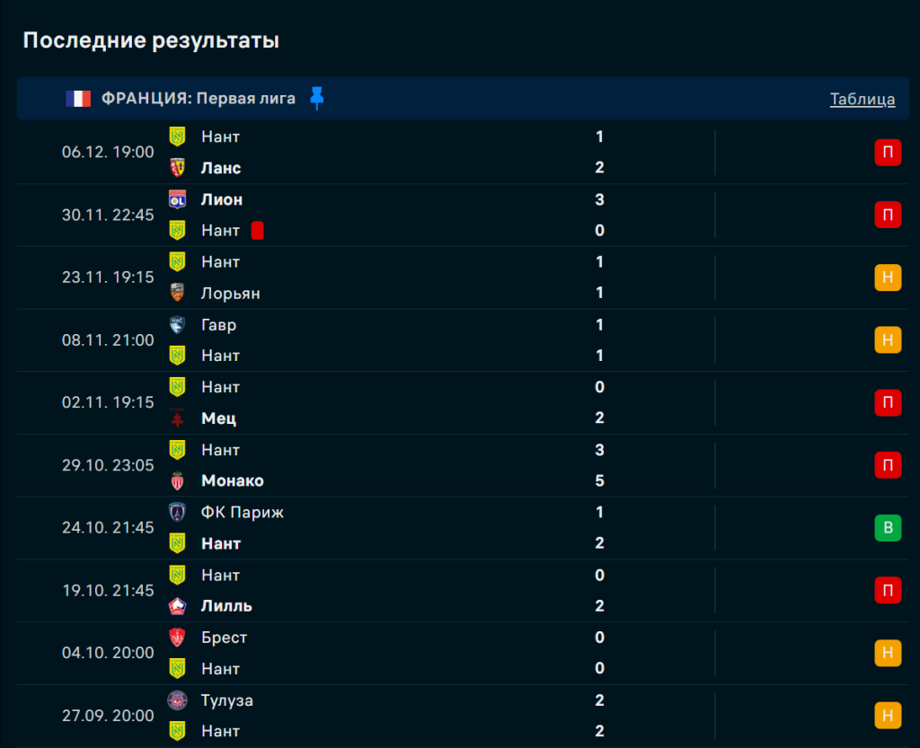
Task: Click the Брест team crest
Action: point(177,638)
